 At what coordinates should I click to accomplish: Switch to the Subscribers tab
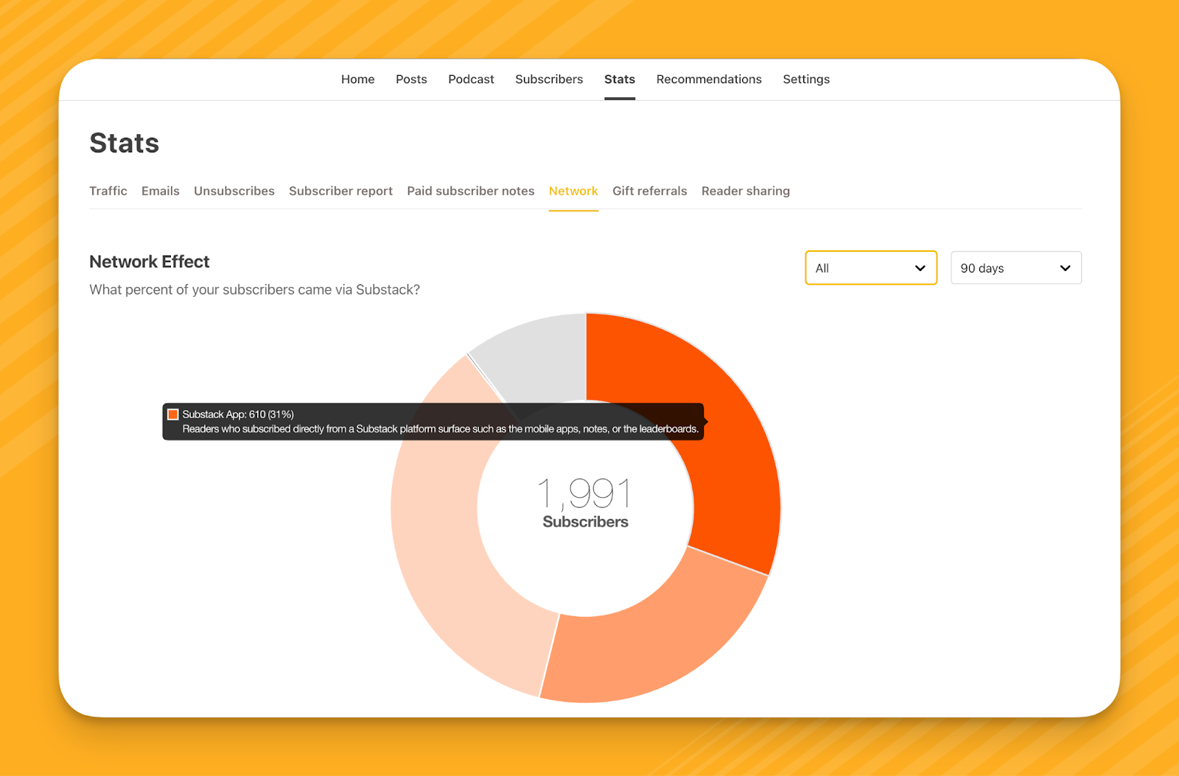tap(549, 80)
